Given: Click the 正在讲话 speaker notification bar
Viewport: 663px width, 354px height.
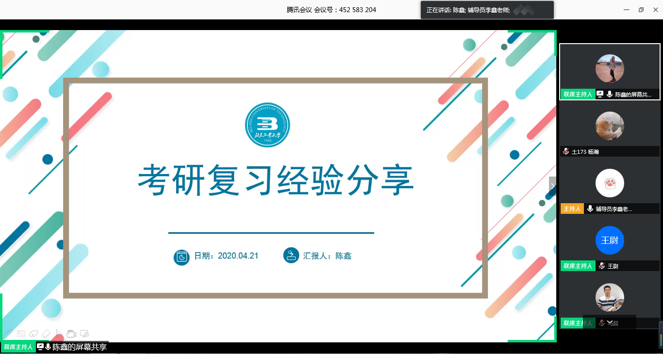Looking at the screenshot, I should [x=487, y=10].
